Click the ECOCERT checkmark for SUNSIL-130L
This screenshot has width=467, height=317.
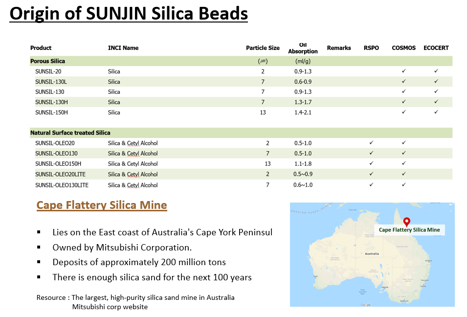[436, 82]
